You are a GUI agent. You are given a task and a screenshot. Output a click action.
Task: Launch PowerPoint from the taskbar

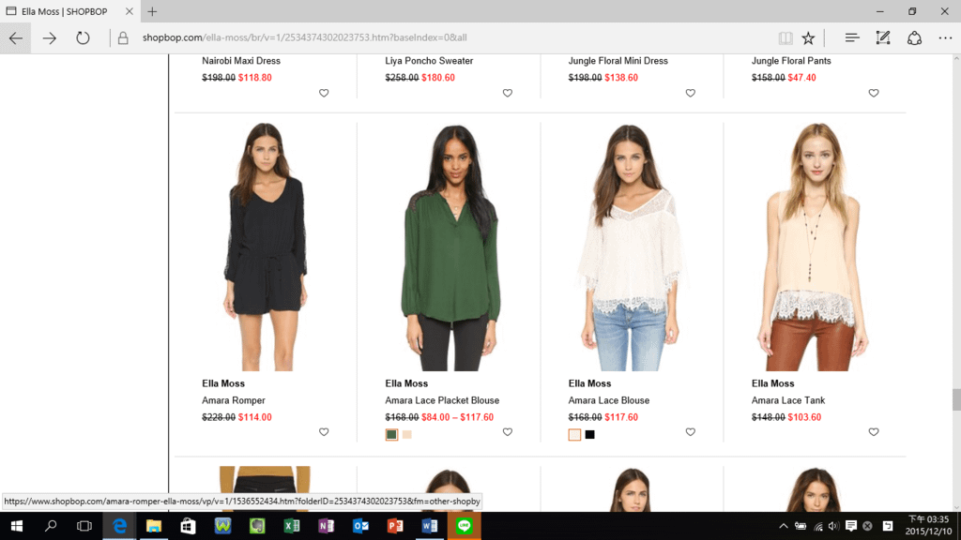click(395, 526)
